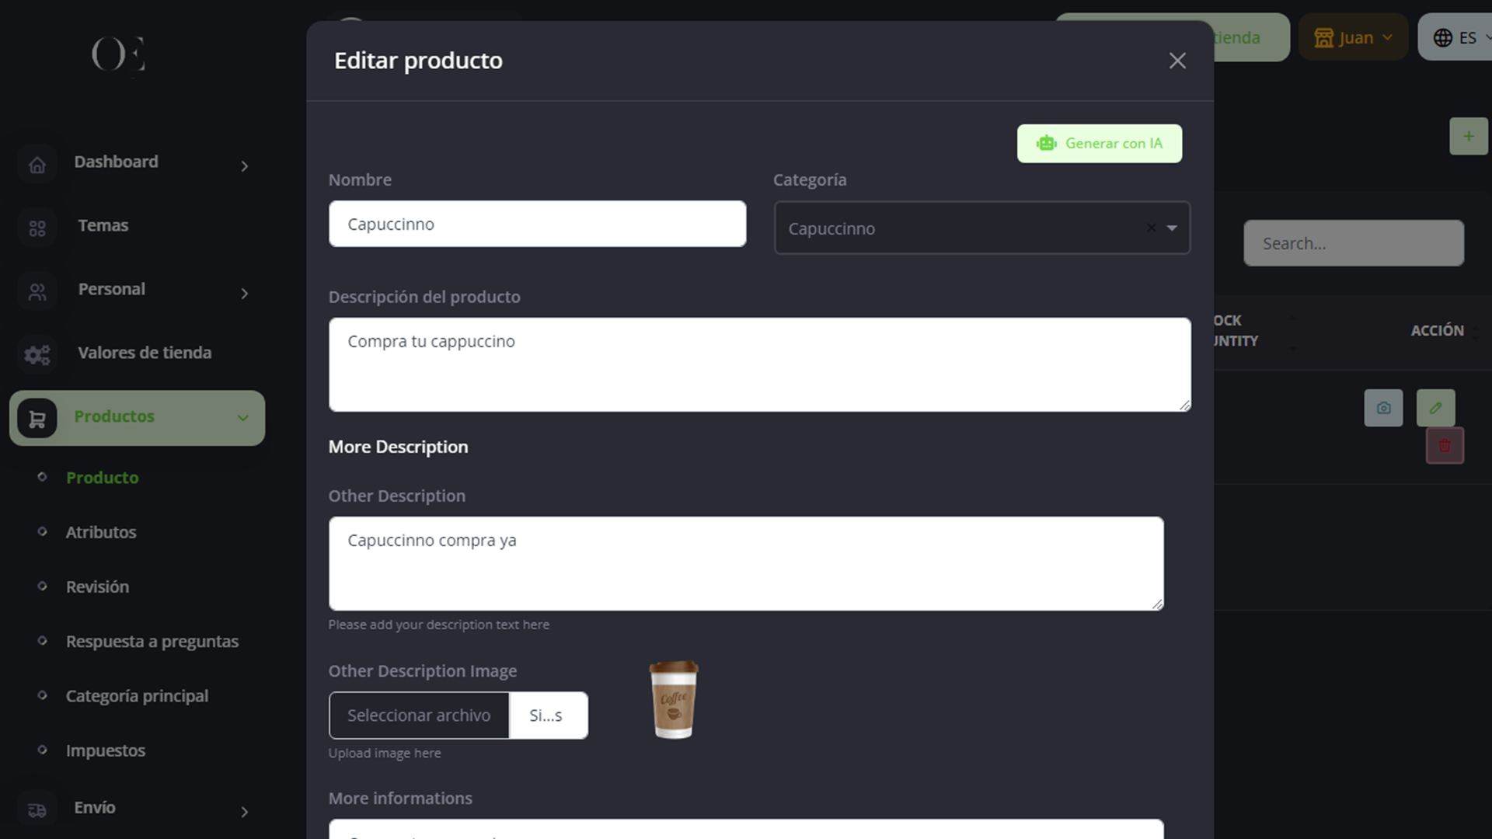Open the Atributos submenu item
The width and height of the screenshot is (1492, 839).
(x=101, y=532)
